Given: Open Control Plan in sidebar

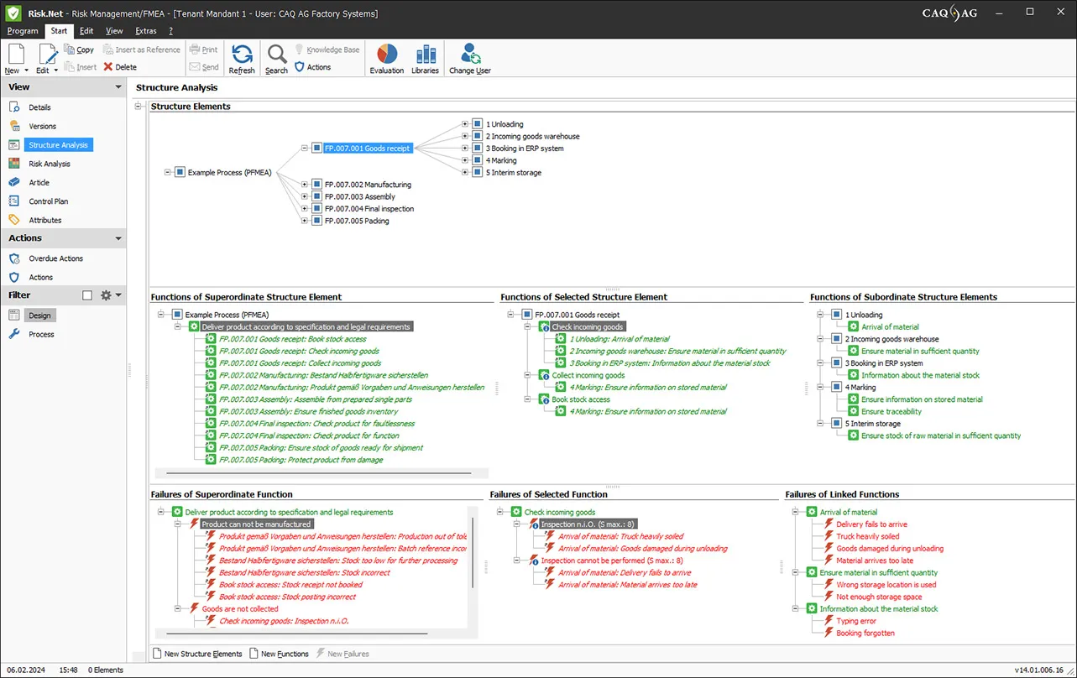Looking at the screenshot, I should [x=49, y=201].
